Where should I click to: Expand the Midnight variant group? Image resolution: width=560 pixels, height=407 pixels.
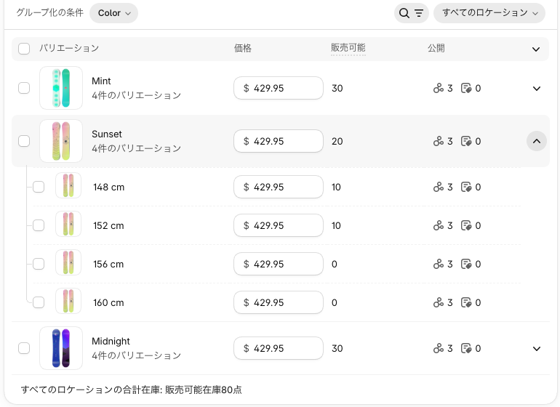pos(537,349)
